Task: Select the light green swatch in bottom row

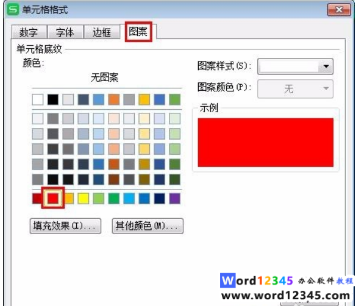Action: (99, 198)
